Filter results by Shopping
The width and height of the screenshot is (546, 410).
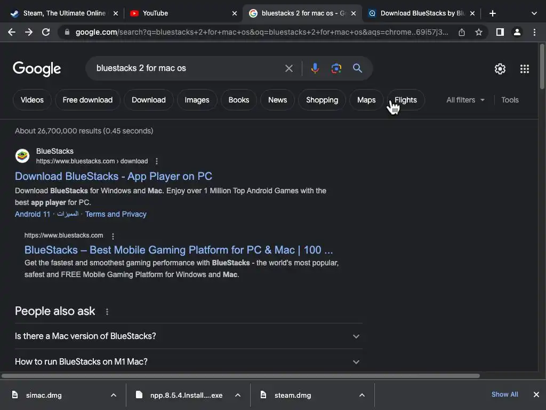pyautogui.click(x=322, y=100)
